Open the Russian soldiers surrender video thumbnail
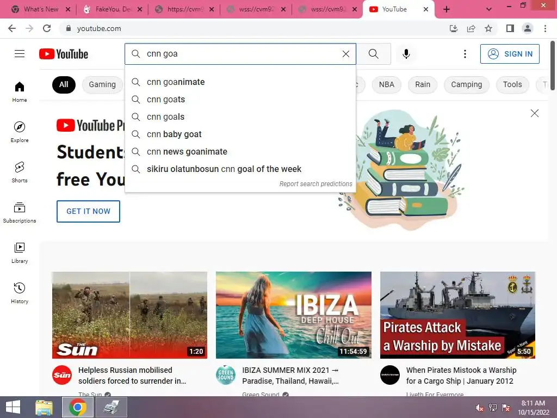 pyautogui.click(x=129, y=315)
